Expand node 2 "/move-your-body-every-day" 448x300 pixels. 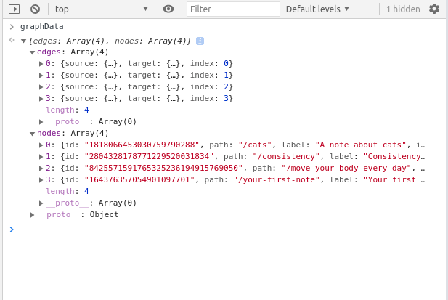(41, 169)
